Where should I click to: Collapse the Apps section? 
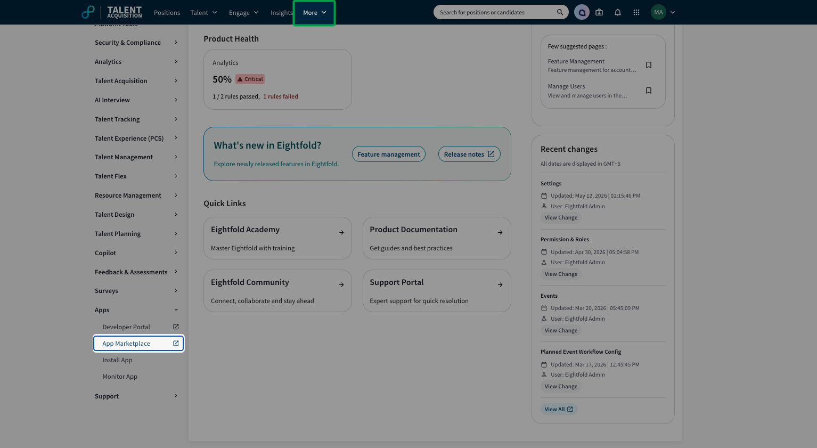pyautogui.click(x=136, y=310)
